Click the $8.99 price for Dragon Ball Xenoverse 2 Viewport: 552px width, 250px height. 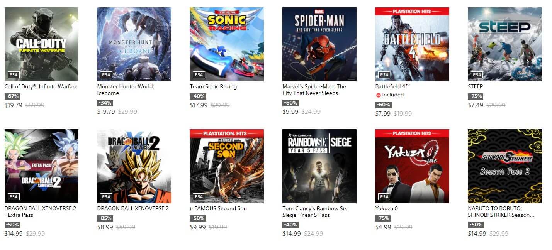(x=105, y=227)
